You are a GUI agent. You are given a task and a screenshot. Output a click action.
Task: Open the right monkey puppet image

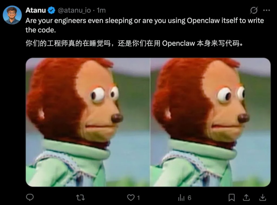point(210,122)
